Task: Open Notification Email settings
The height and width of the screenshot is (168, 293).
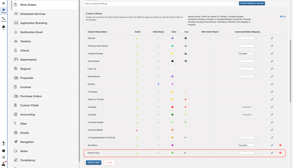Action: pyautogui.click(x=44, y=32)
